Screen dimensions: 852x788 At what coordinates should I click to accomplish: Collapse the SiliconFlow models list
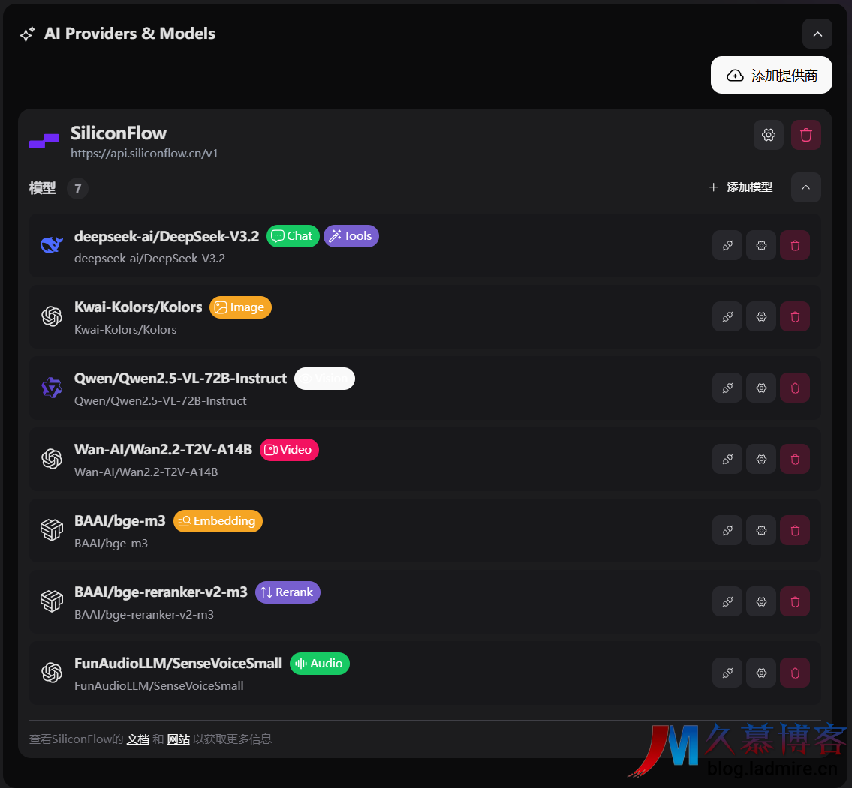coord(805,187)
